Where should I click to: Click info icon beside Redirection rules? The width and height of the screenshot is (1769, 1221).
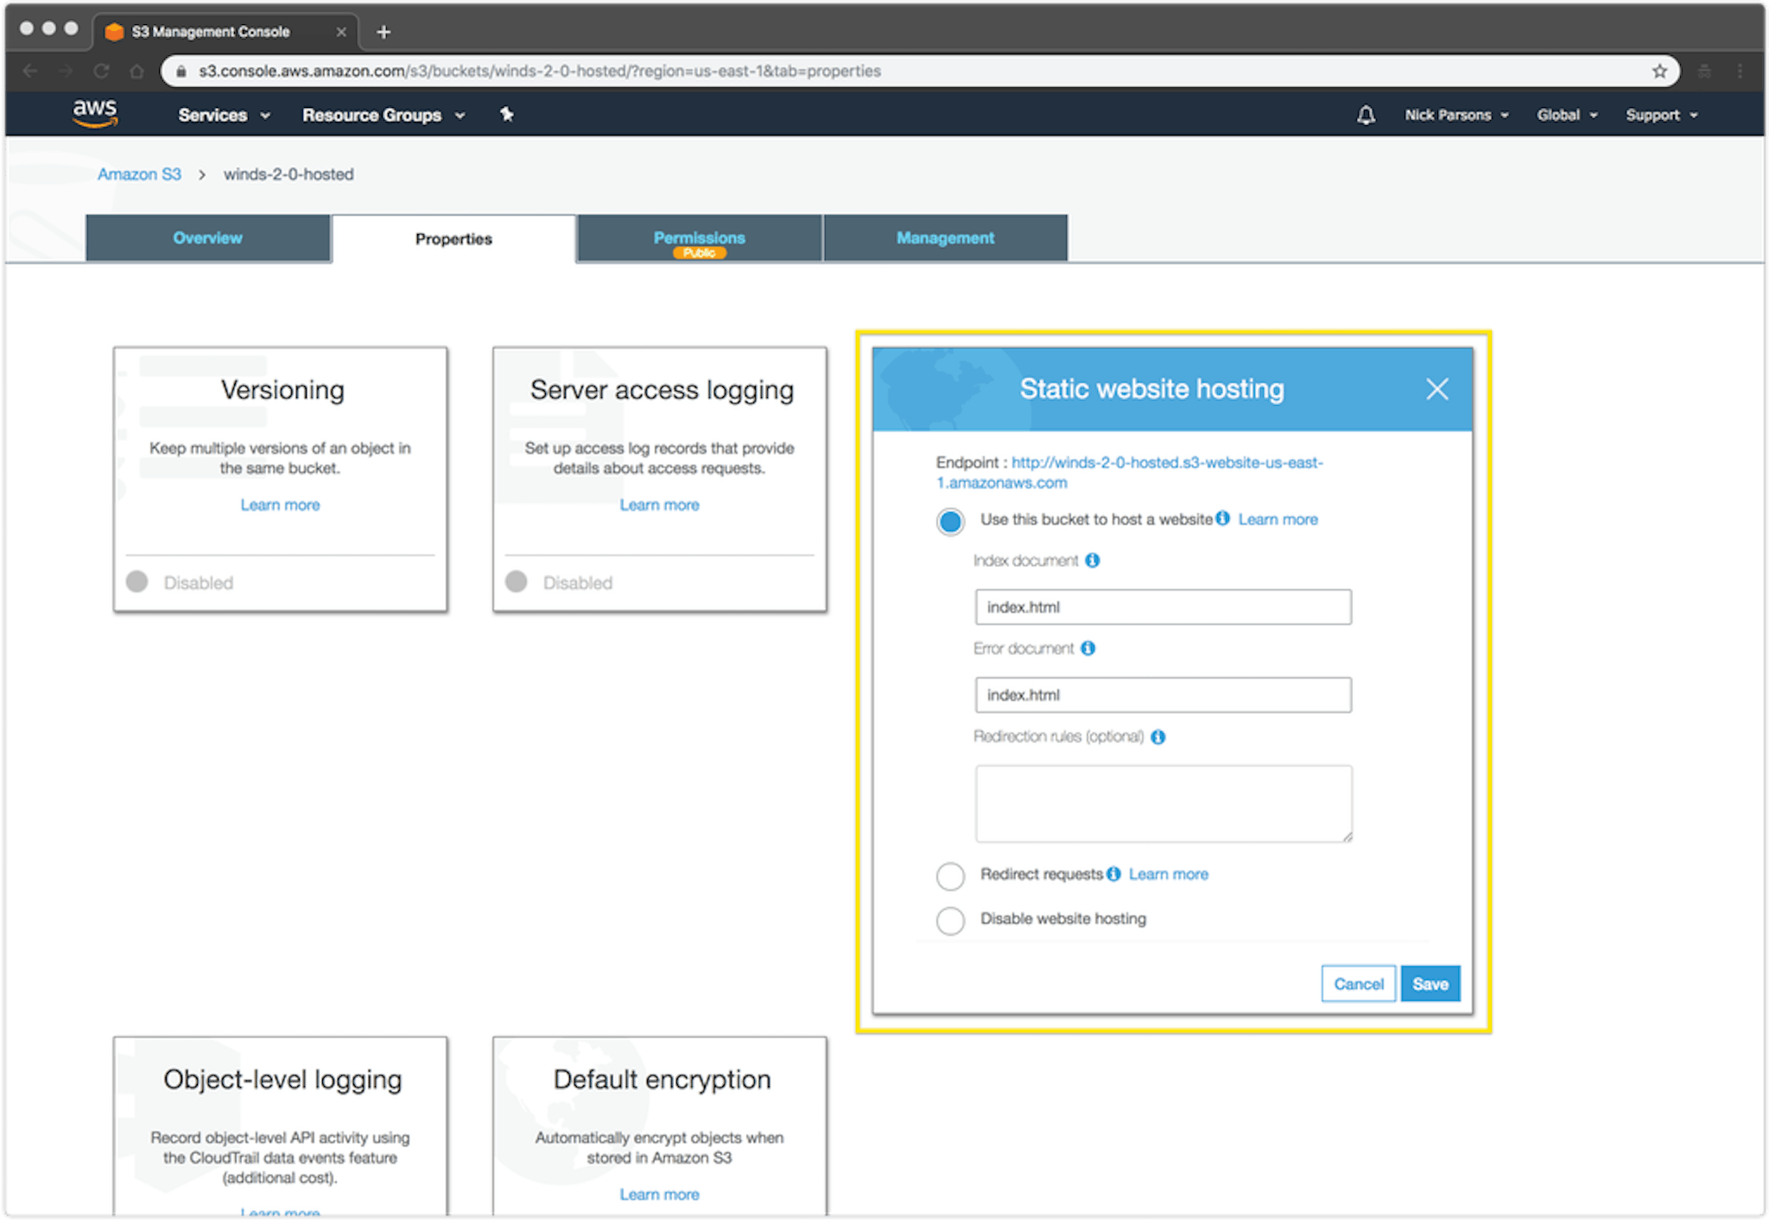pyautogui.click(x=1158, y=737)
